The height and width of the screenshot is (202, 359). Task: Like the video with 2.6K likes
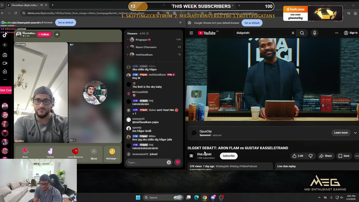298,156
